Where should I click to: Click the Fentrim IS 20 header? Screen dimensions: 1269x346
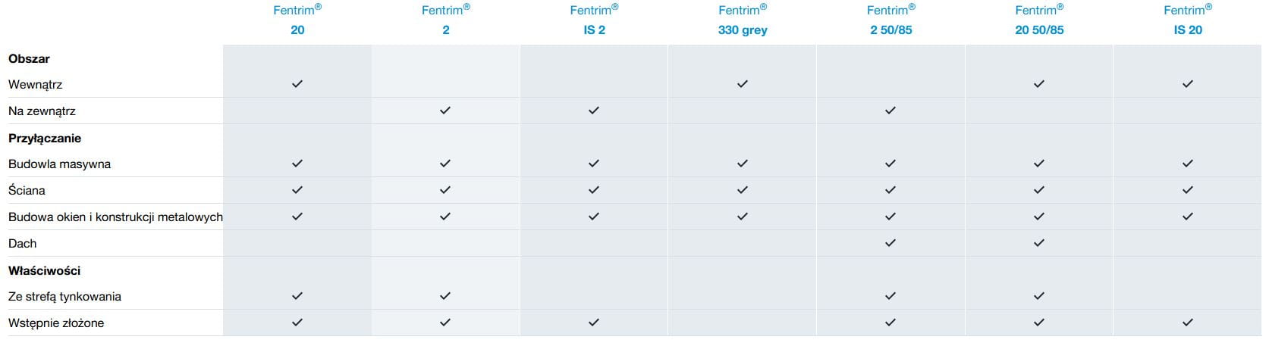pos(1188,20)
